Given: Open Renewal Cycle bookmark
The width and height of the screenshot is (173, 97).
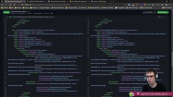Looking at the screenshot, I should pyautogui.click(x=94, y=8).
